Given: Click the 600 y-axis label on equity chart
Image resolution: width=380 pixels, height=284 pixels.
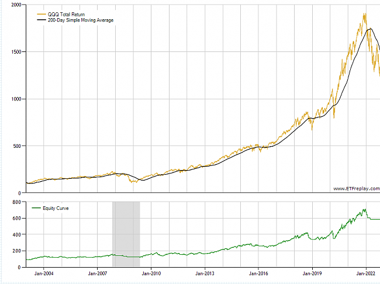Looking at the screenshot, I should pos(18,219).
